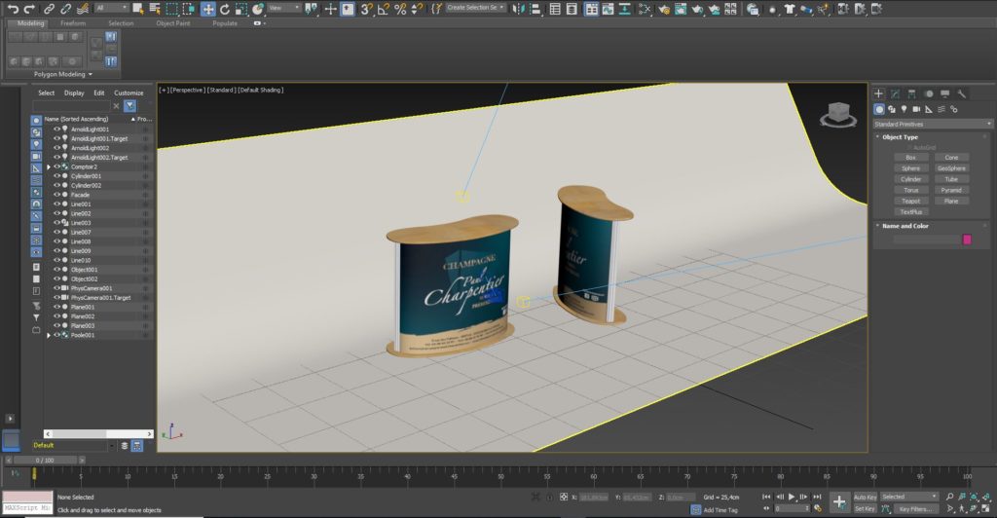This screenshot has width=997, height=518.
Task: Click the GeoSphere primitive button
Action: click(x=951, y=167)
